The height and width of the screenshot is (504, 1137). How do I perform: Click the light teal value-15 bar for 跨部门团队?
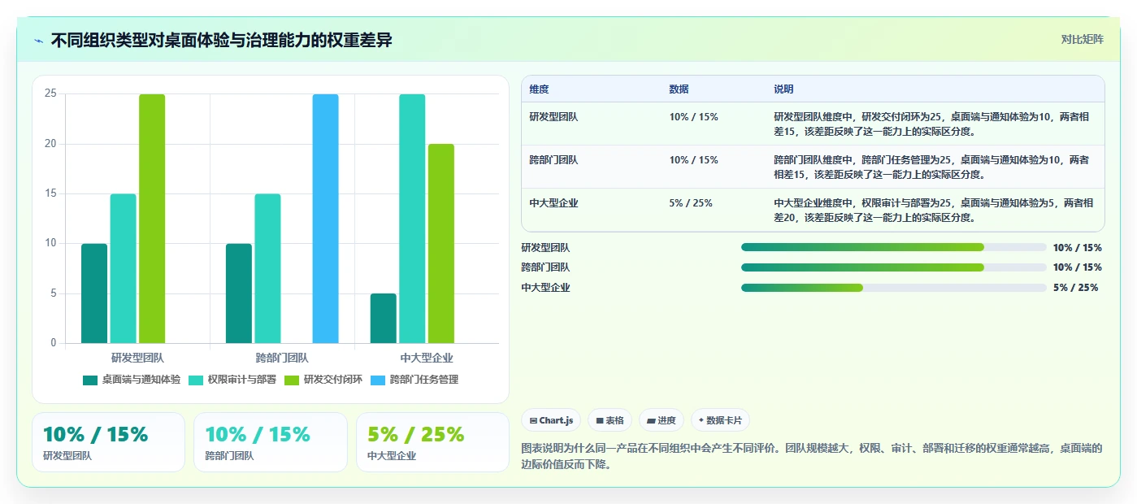(x=267, y=268)
